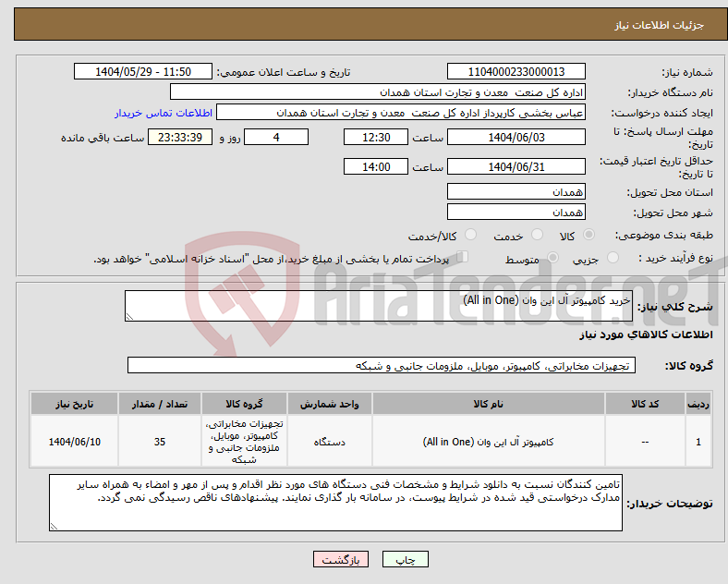
Task: Click the اطلاعات کالاهای مورد نیاز heading
Action: click(646, 335)
